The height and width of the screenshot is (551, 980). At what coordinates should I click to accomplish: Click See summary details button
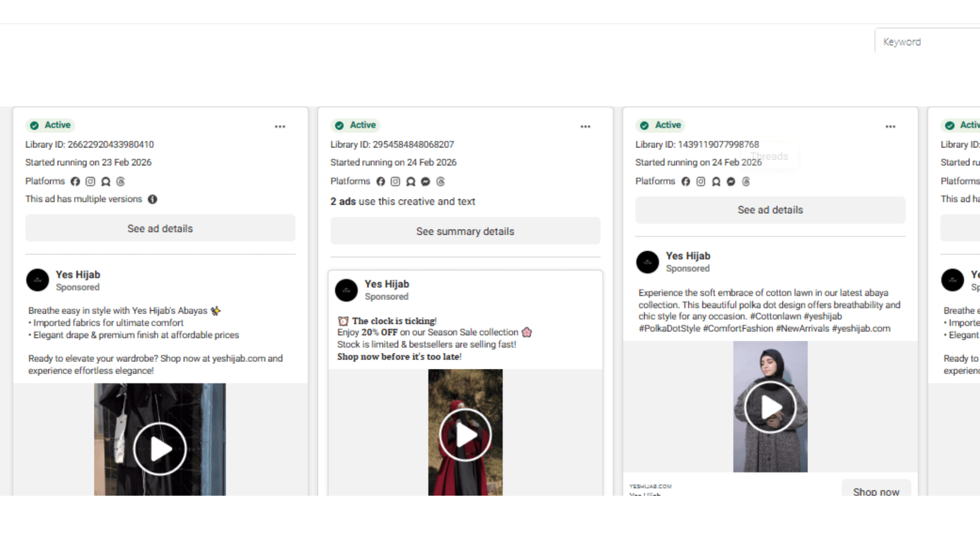click(x=465, y=232)
